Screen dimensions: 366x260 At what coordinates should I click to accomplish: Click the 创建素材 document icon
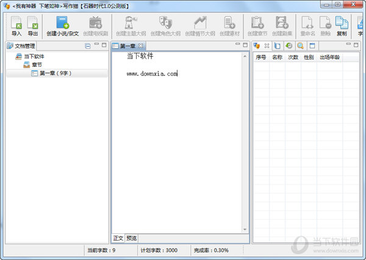click(x=229, y=26)
